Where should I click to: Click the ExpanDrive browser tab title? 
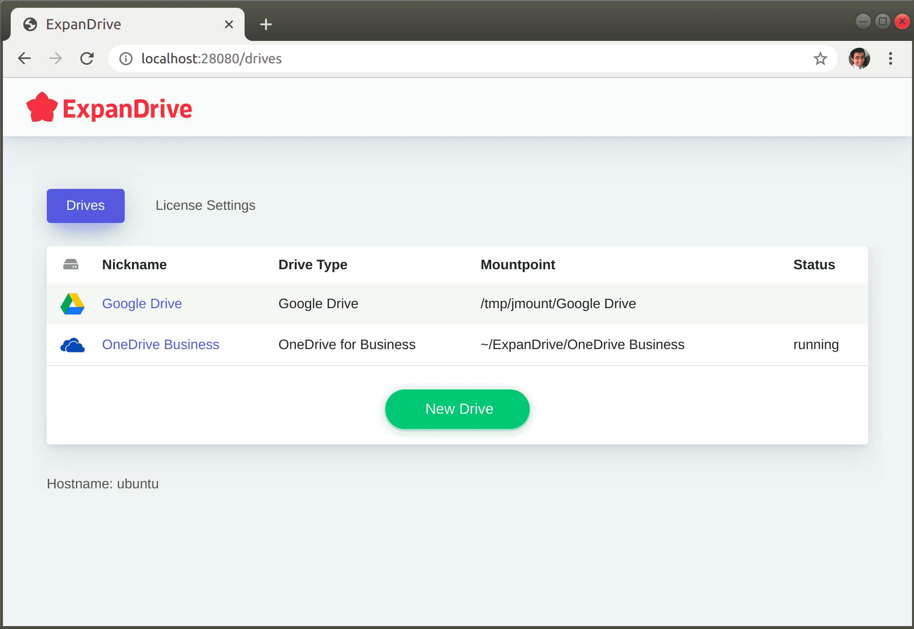83,24
